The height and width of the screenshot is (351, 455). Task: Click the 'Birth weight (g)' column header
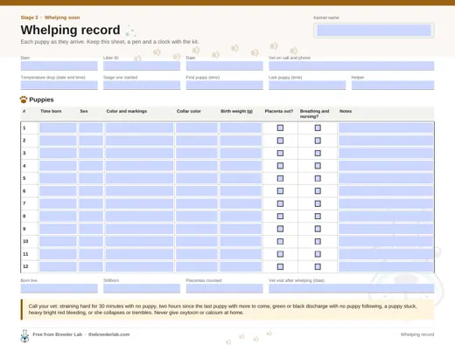tap(236, 111)
